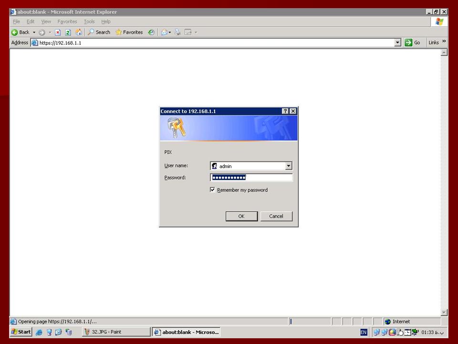
Task: Click the about:blank taskbar button
Action: [187, 332]
